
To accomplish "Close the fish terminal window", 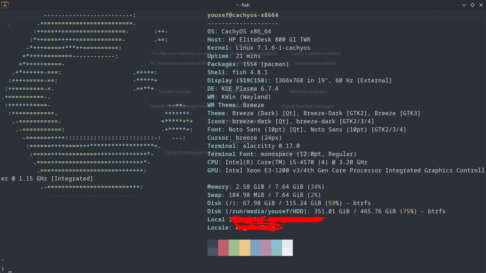I will (481, 5).
